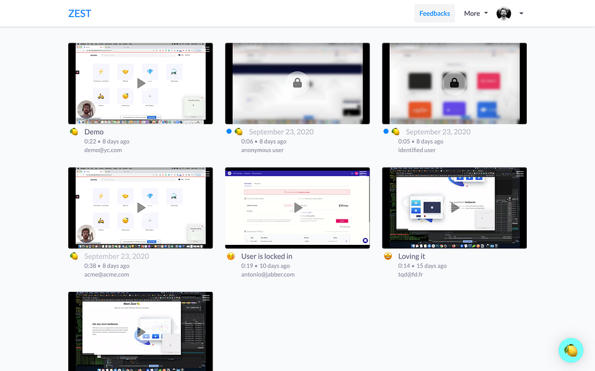Click 0:06 • 8 days ago text

[264, 141]
